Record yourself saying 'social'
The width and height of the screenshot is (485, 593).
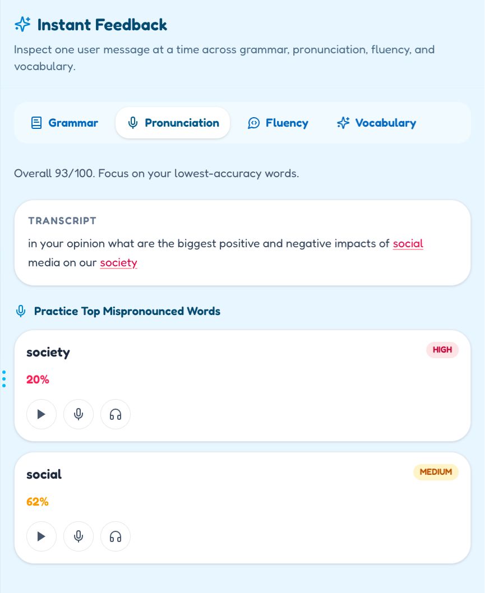(x=78, y=536)
